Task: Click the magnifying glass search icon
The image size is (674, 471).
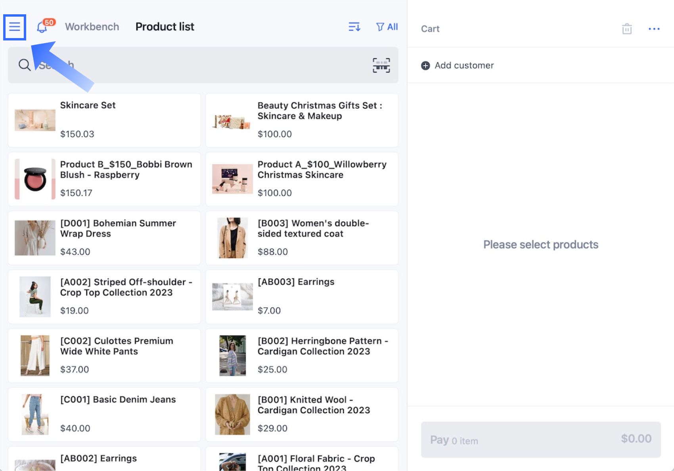Action: pyautogui.click(x=25, y=65)
